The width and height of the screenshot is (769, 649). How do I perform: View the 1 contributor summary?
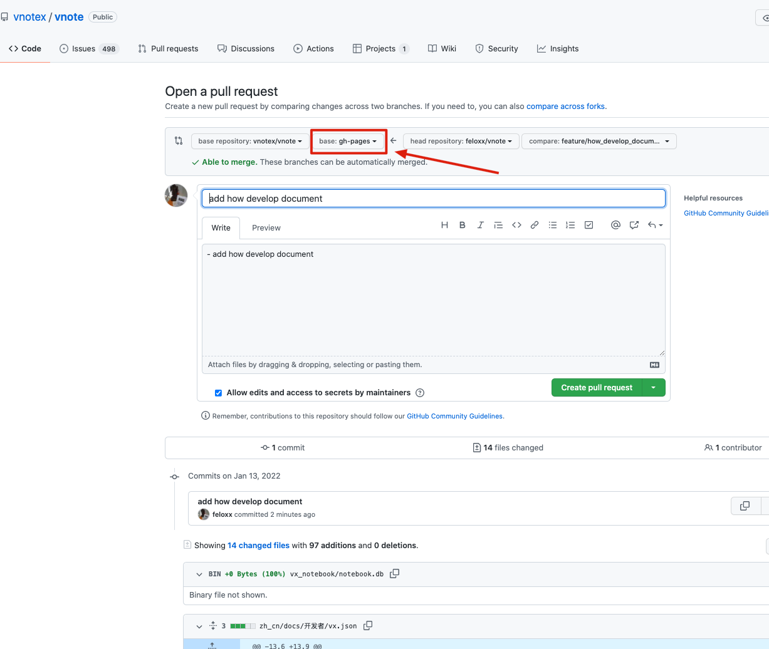733,448
